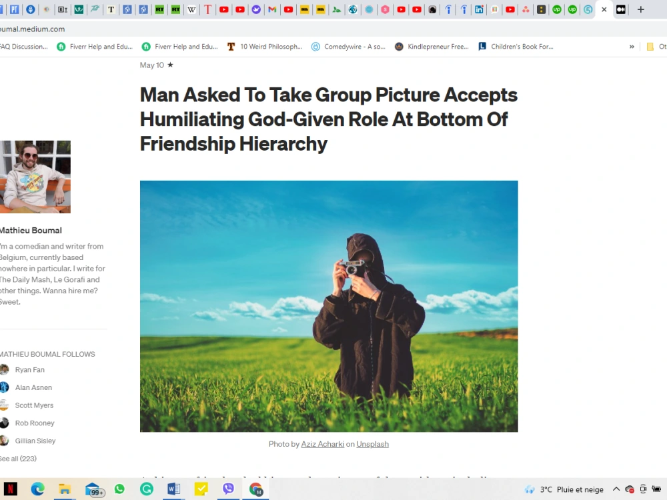The width and height of the screenshot is (667, 500).
Task: Open a new browser tab with the plus button
Action: point(640,9)
